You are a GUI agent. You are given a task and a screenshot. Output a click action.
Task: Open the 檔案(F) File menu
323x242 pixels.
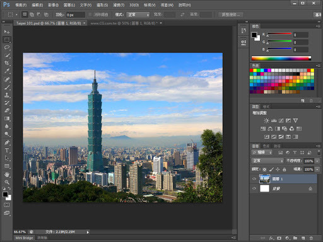pyautogui.click(x=21, y=5)
